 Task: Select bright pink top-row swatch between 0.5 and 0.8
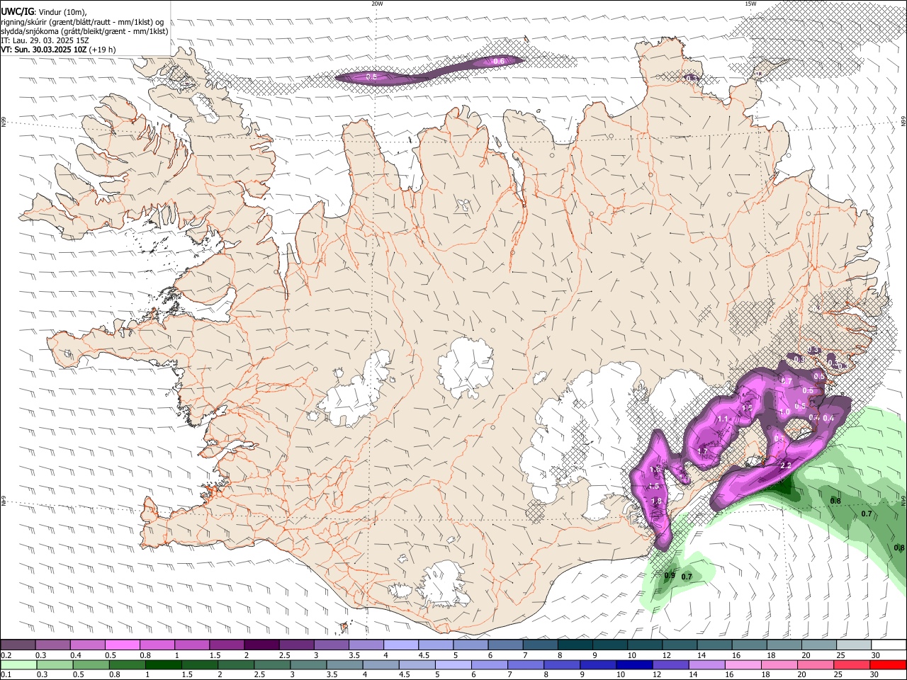123,645
